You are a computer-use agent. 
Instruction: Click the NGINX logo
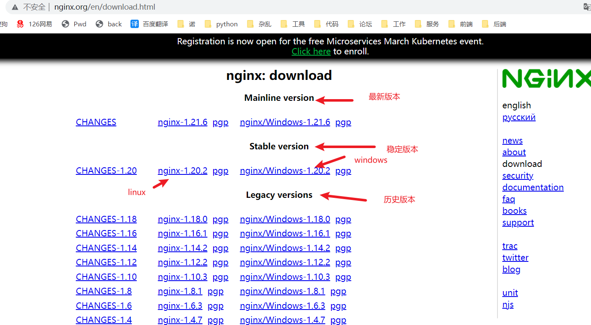click(547, 79)
